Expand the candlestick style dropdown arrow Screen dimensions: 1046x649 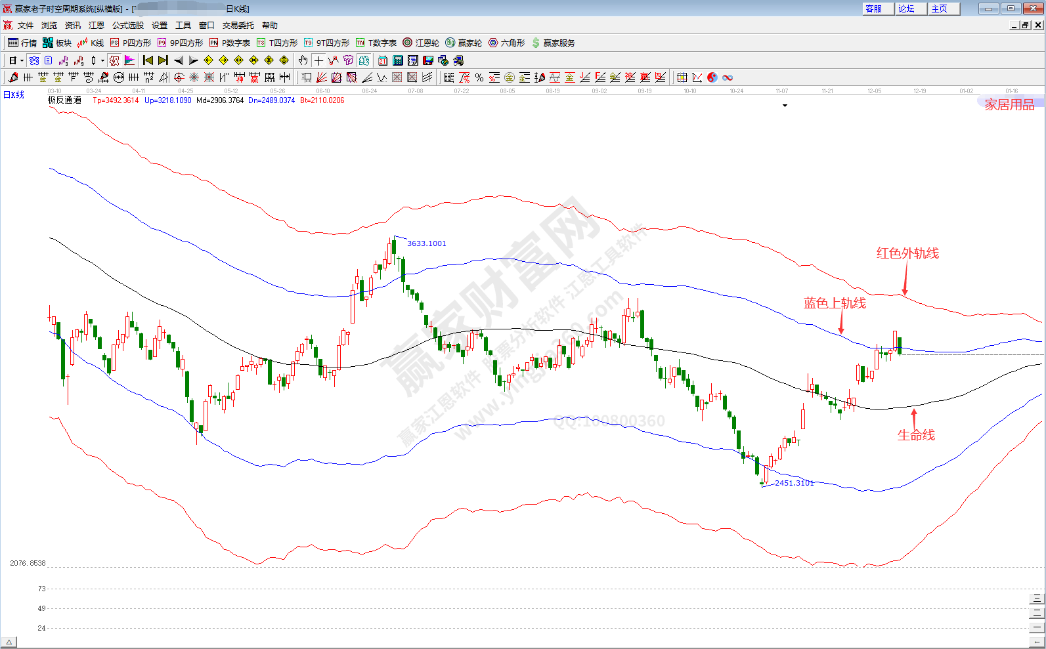[102, 61]
